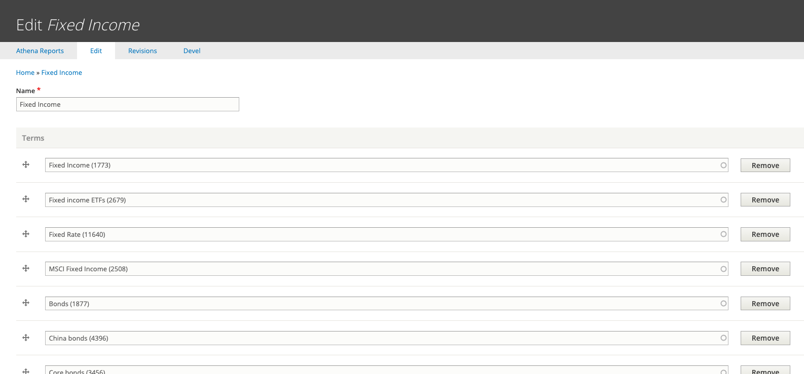
Task: Click autocomplete circle in China bonds field
Action: (723, 338)
